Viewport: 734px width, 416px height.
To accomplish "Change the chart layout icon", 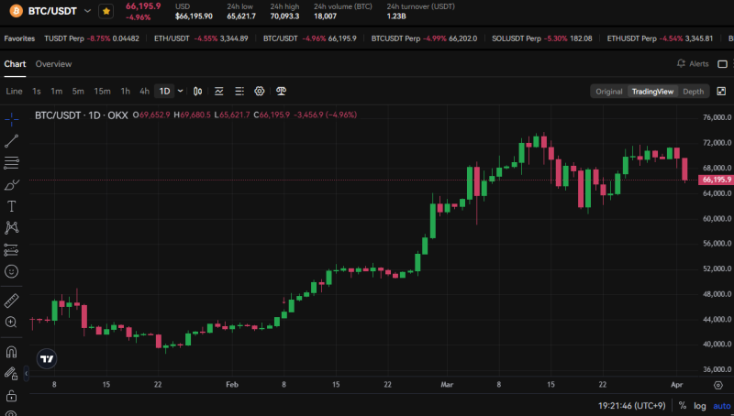I will pyautogui.click(x=722, y=64).
